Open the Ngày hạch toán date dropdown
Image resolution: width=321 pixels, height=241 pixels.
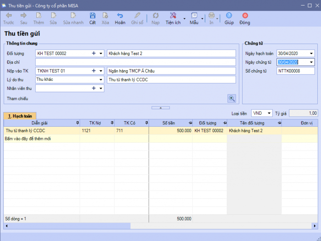[311, 53]
